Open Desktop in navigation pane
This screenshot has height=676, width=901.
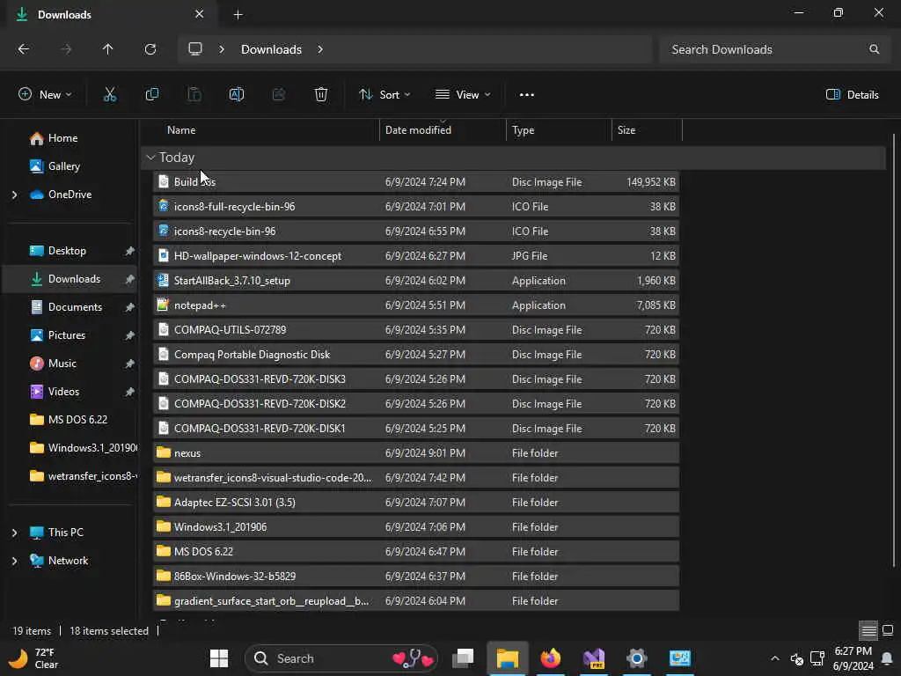click(x=69, y=251)
